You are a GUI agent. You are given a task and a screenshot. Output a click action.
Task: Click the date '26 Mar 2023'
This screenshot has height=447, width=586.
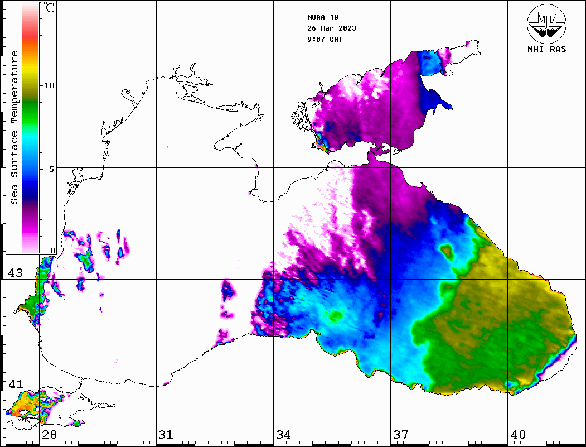(x=332, y=28)
